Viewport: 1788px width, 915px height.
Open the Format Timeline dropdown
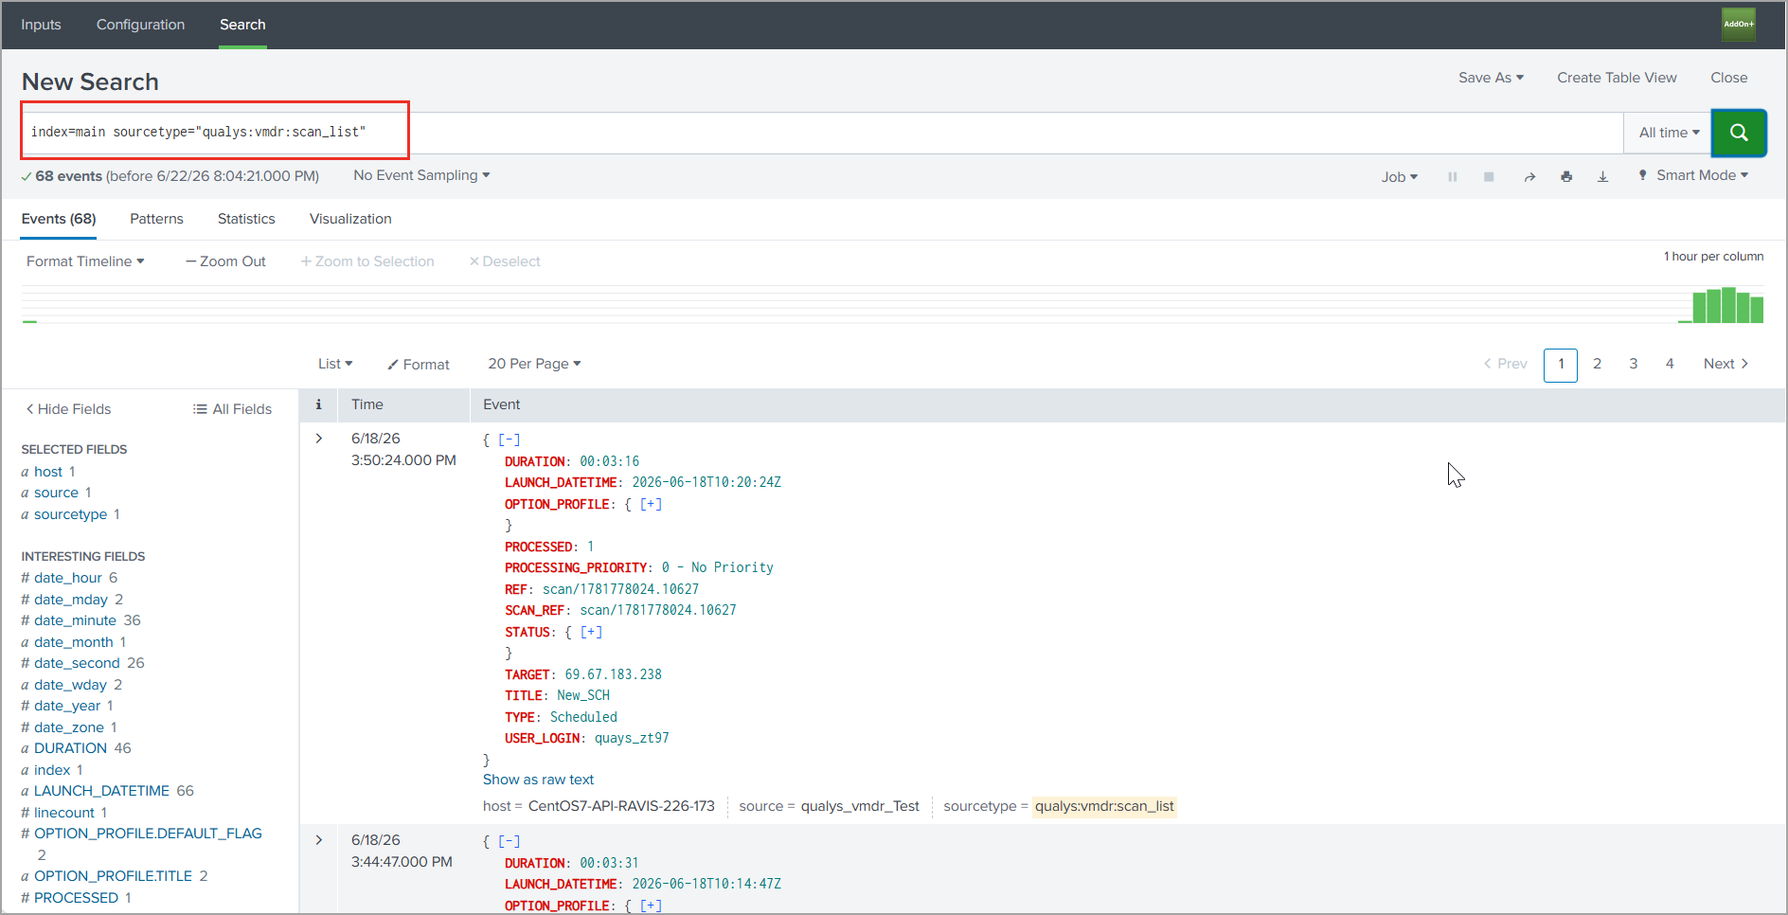click(85, 261)
